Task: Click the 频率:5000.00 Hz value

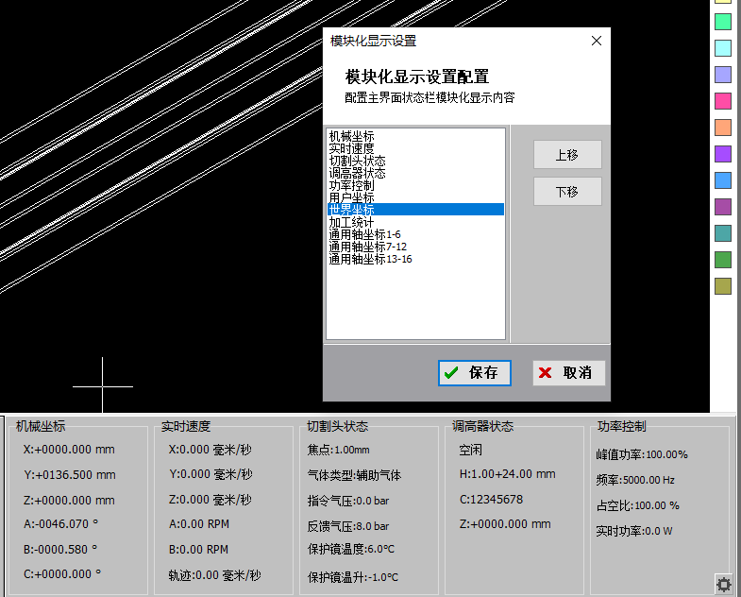Action: [x=635, y=480]
